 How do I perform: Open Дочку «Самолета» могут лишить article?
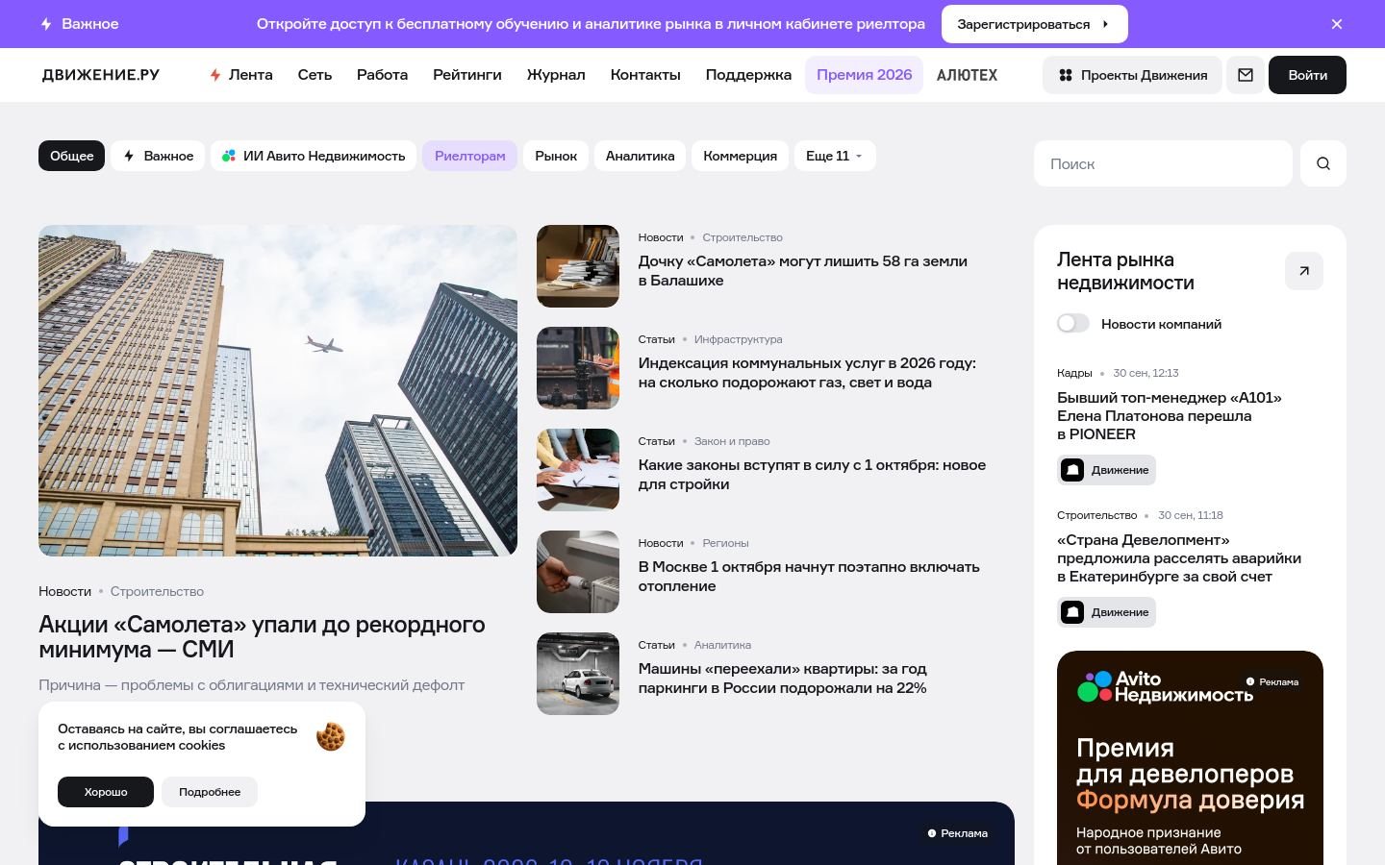[x=802, y=270]
